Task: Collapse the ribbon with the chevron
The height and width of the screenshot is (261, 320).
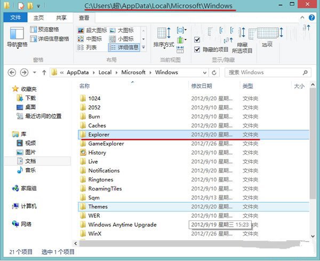Action: [x=302, y=18]
